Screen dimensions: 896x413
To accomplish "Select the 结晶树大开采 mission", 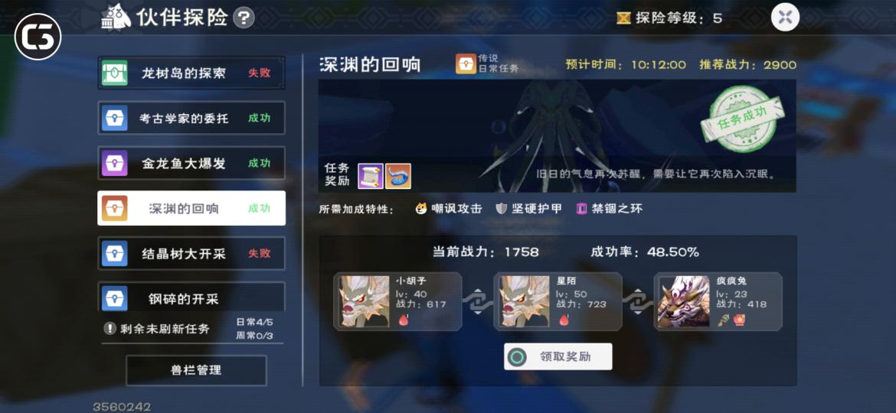I will click(191, 253).
